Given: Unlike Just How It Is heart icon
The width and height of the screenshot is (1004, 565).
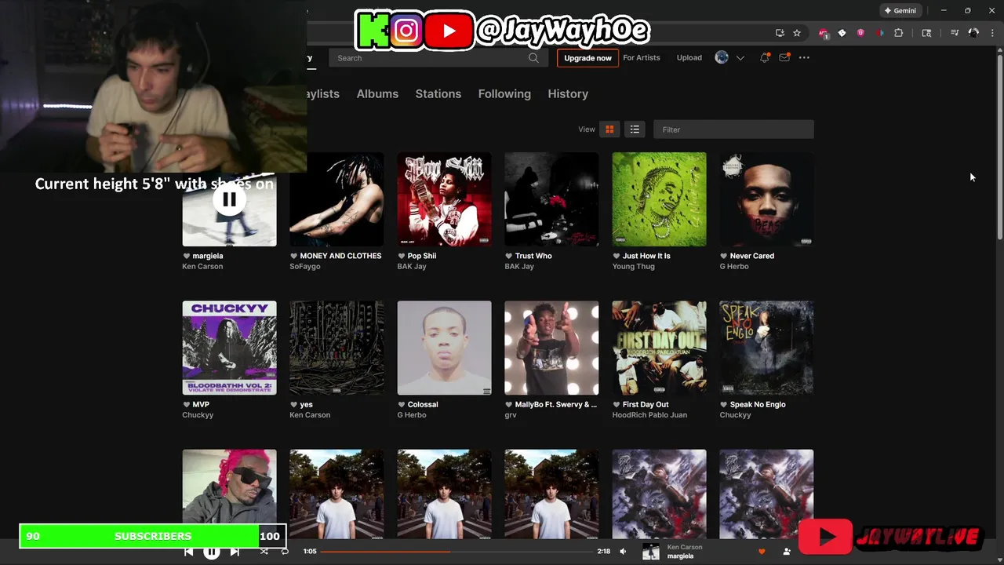Looking at the screenshot, I should pyautogui.click(x=617, y=256).
